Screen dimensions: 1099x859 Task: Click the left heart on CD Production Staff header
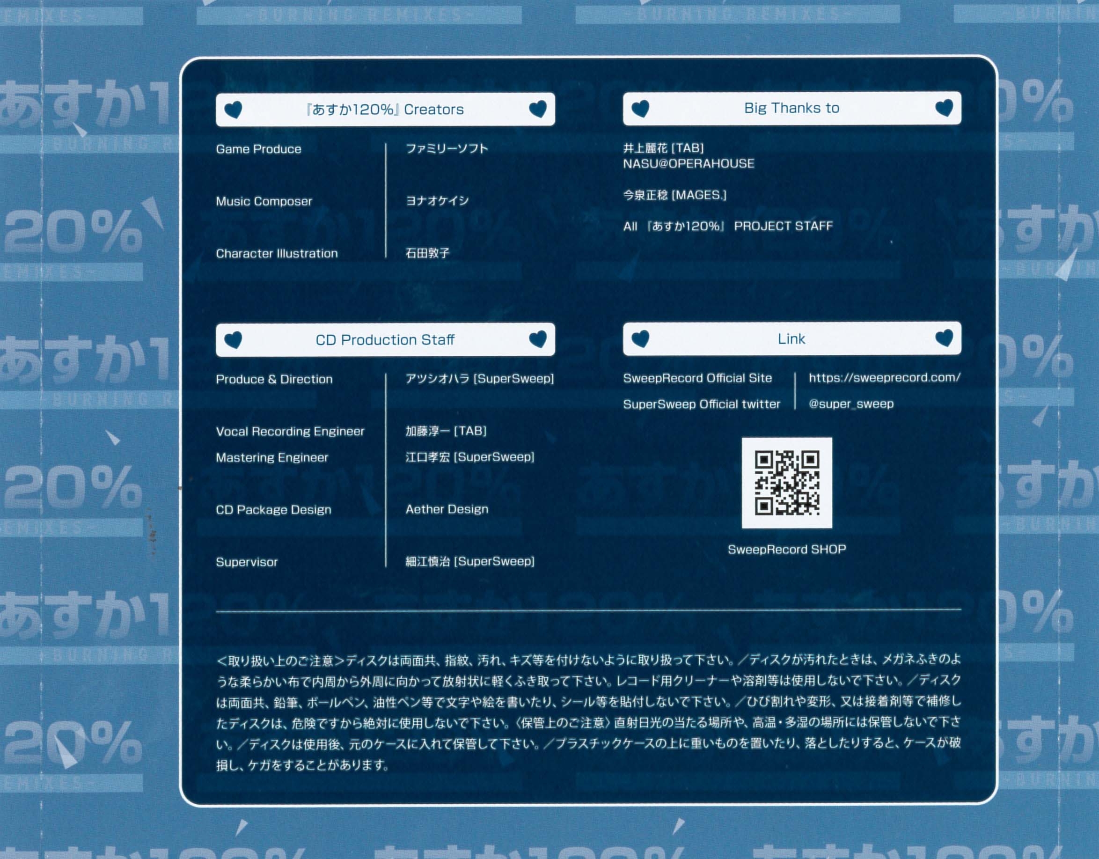[x=233, y=340]
